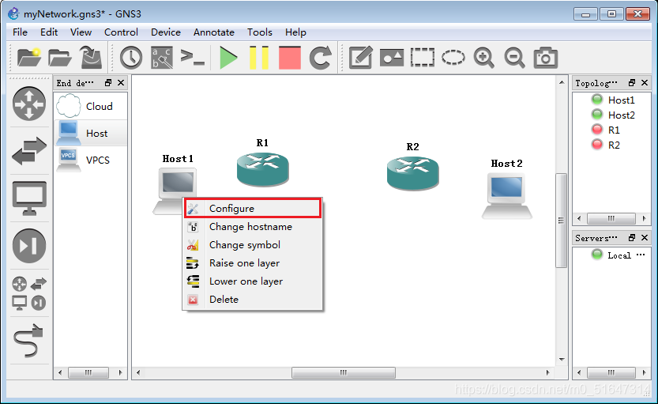Screen dimensions: 658x404
Task: Click canvas horizontal scrollbar thumb
Action: pyautogui.click(x=344, y=372)
